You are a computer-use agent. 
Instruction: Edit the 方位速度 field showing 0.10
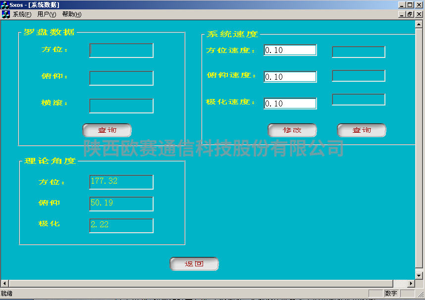click(x=290, y=50)
